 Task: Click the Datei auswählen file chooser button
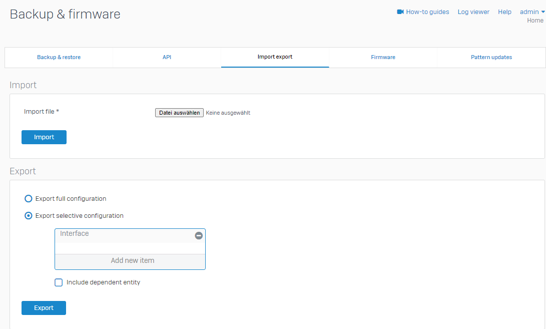(179, 113)
